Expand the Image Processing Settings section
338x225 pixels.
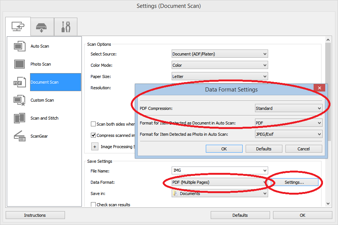95,147
